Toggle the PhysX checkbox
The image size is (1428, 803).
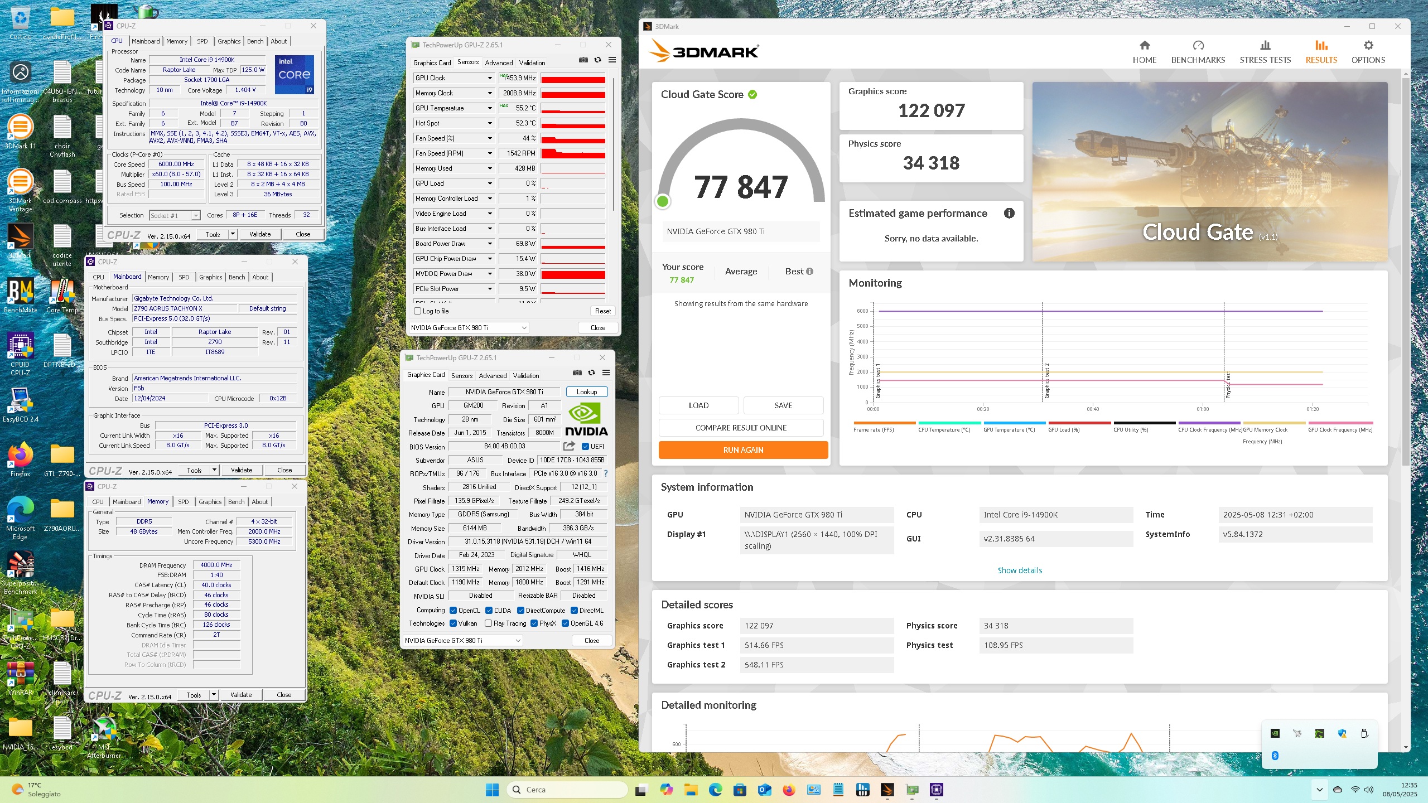pos(534,623)
